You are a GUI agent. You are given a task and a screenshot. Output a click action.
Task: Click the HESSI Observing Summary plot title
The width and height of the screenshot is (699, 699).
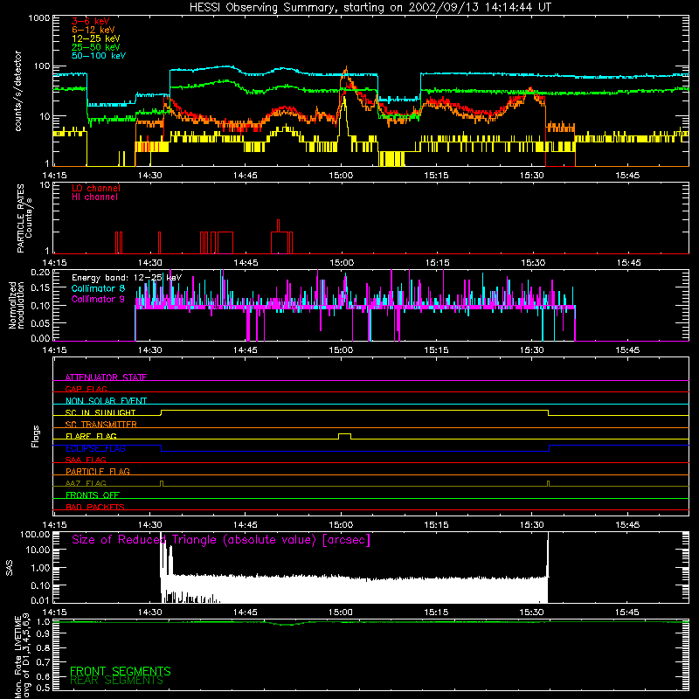[x=370, y=8]
